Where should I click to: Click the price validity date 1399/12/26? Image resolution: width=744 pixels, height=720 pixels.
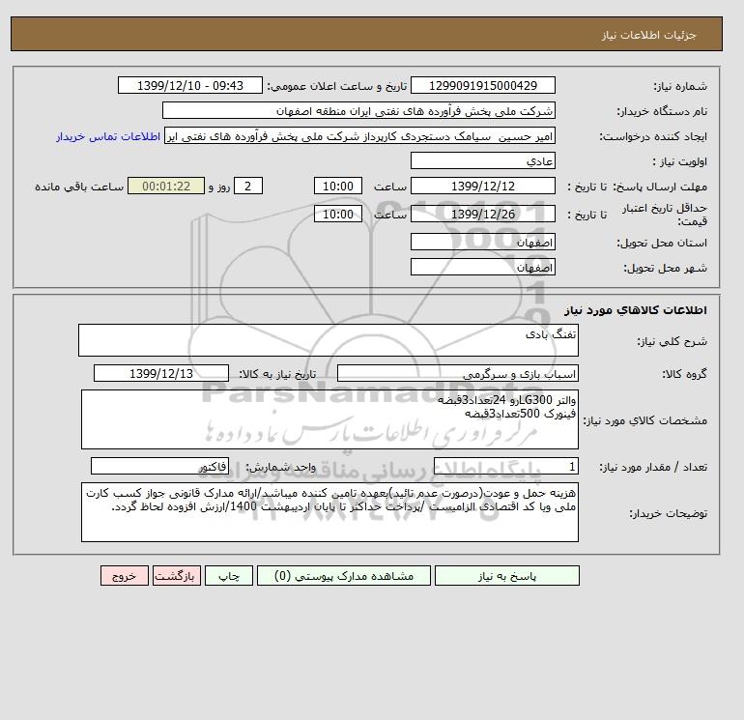(482, 214)
